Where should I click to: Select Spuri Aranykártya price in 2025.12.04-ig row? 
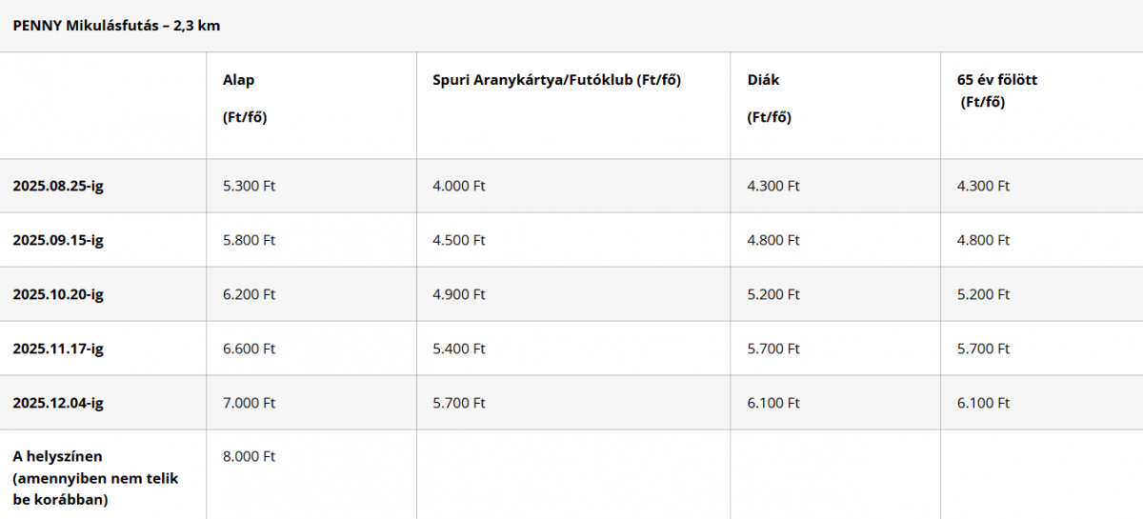[459, 403]
